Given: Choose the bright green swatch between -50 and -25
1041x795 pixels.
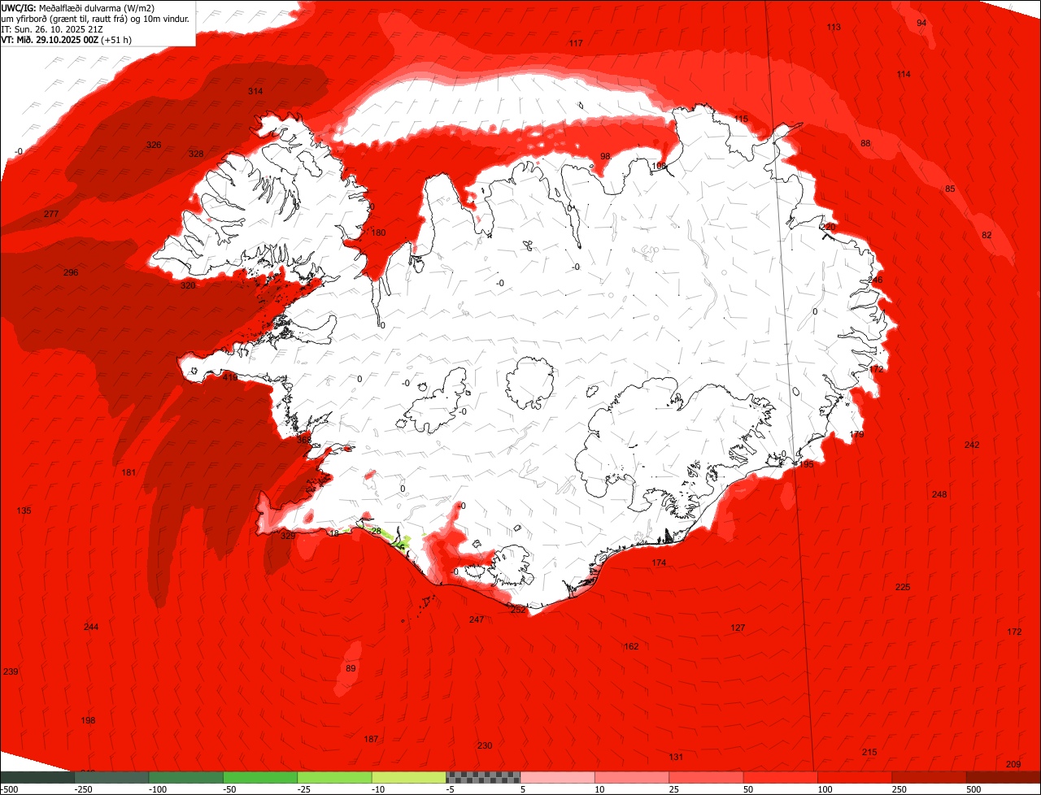Looking at the screenshot, I should click(260, 777).
